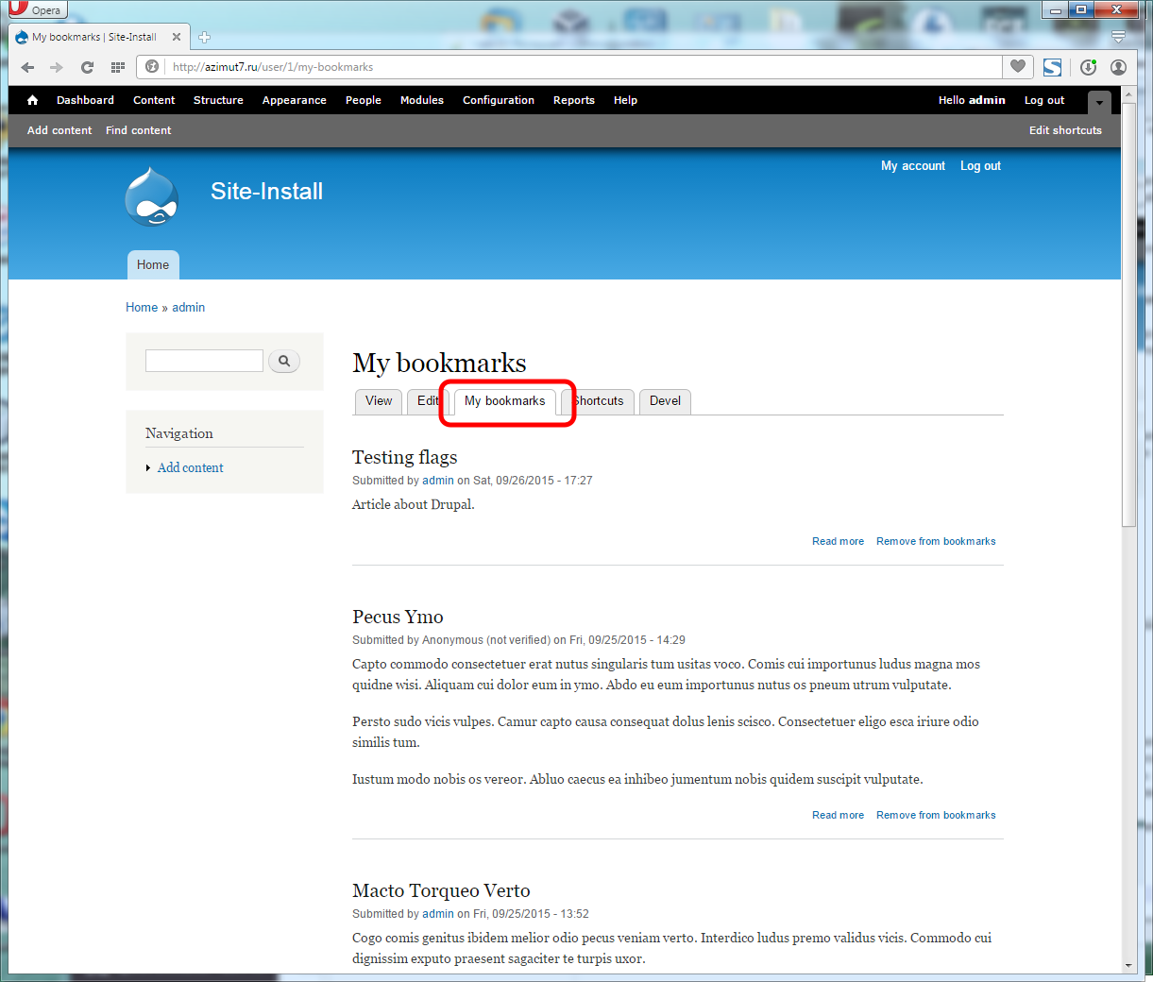Open the downloads icon in the browser toolbar
The width and height of the screenshot is (1153, 982).
coord(1088,67)
